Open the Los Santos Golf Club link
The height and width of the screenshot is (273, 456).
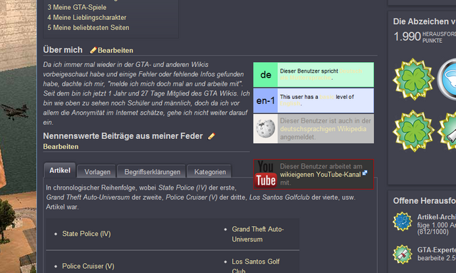pyautogui.click(x=256, y=266)
